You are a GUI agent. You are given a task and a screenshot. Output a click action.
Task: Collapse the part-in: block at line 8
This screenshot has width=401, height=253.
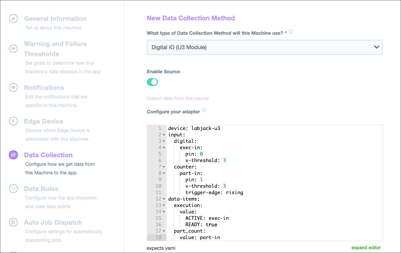coord(164,173)
